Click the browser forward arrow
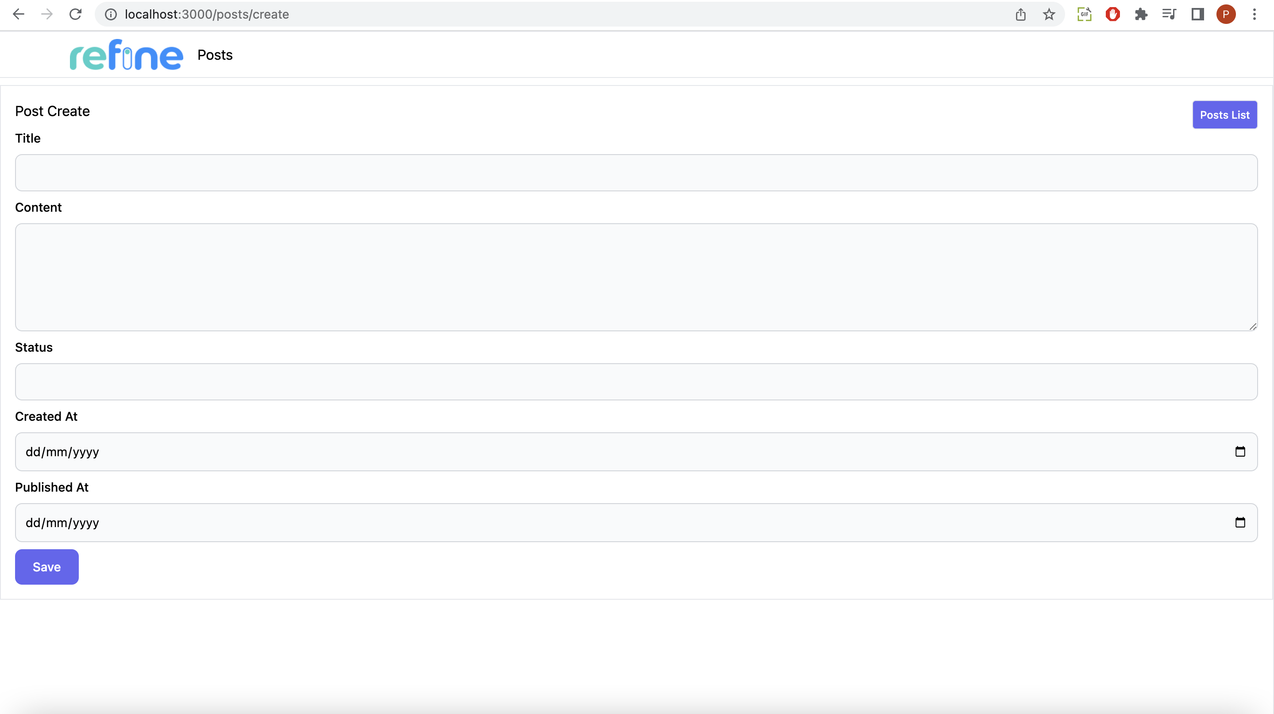 tap(47, 14)
